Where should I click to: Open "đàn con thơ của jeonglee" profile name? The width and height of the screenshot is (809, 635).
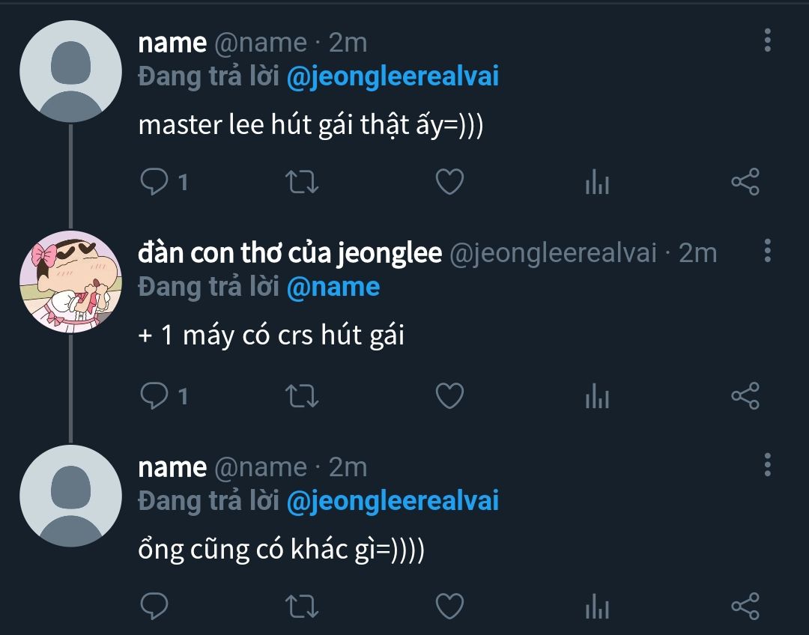(x=290, y=253)
